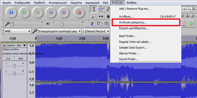The width and height of the screenshot is (197, 98).
Task: Start playback with the green Play button
Action: [25, 13]
